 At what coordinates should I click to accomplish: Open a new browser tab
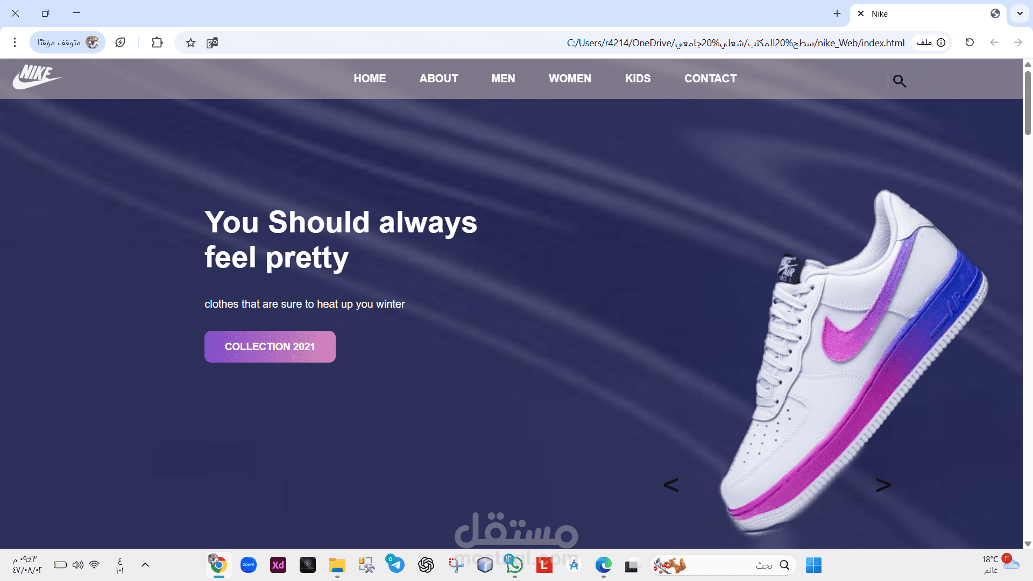coord(837,13)
